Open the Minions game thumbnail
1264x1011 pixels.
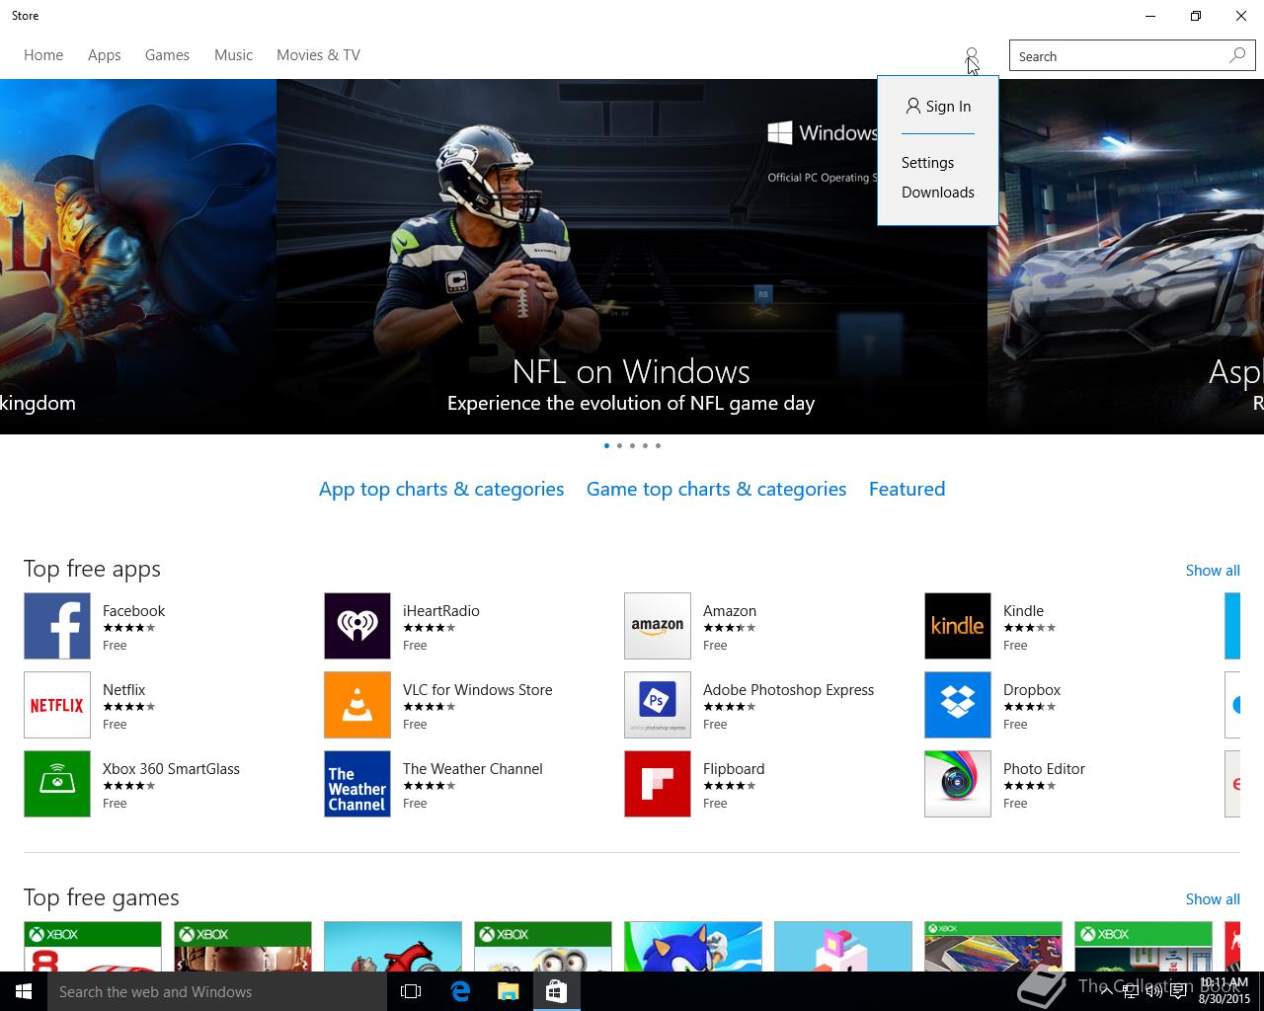[543, 947]
